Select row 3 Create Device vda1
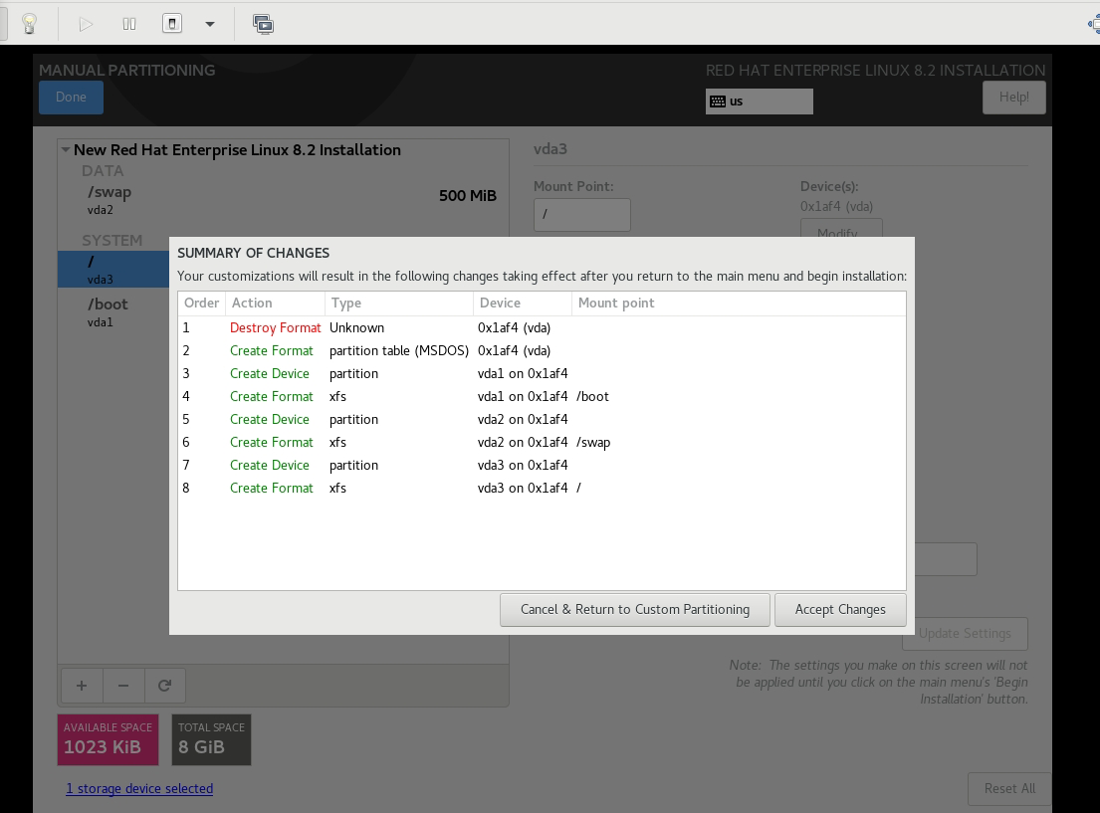1100x813 pixels. coord(542,374)
